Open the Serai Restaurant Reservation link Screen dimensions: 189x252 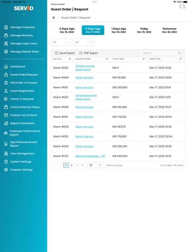pos(86,97)
